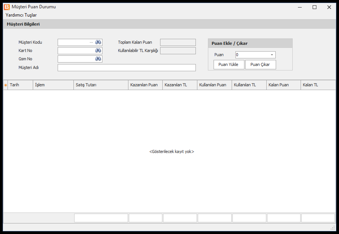
Task: Sort by the Kalan TL column header
Action: (318, 85)
